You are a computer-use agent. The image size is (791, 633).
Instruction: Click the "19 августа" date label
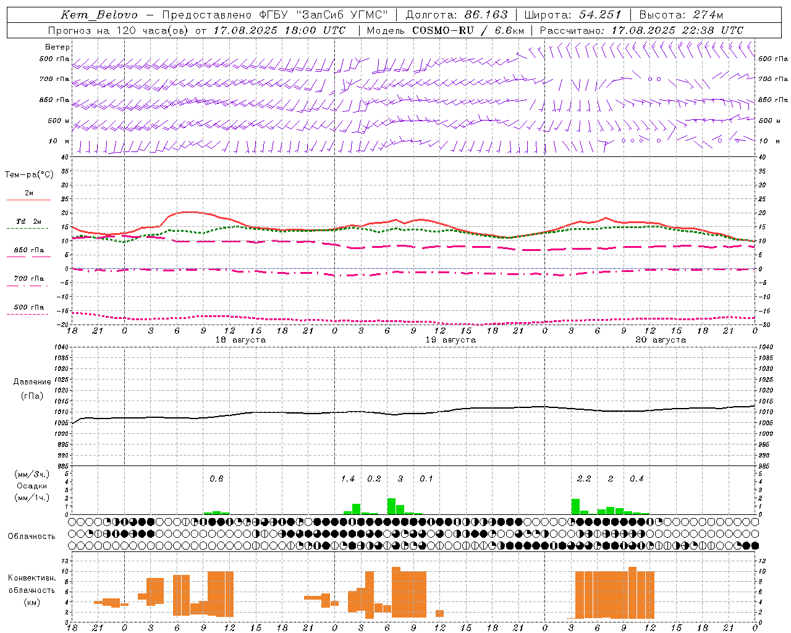tap(450, 340)
